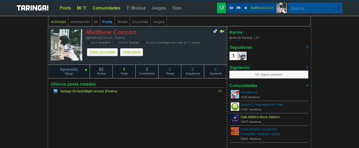Click the Editar privacidad button
The height and width of the screenshot is (148, 359).
click(102, 52)
